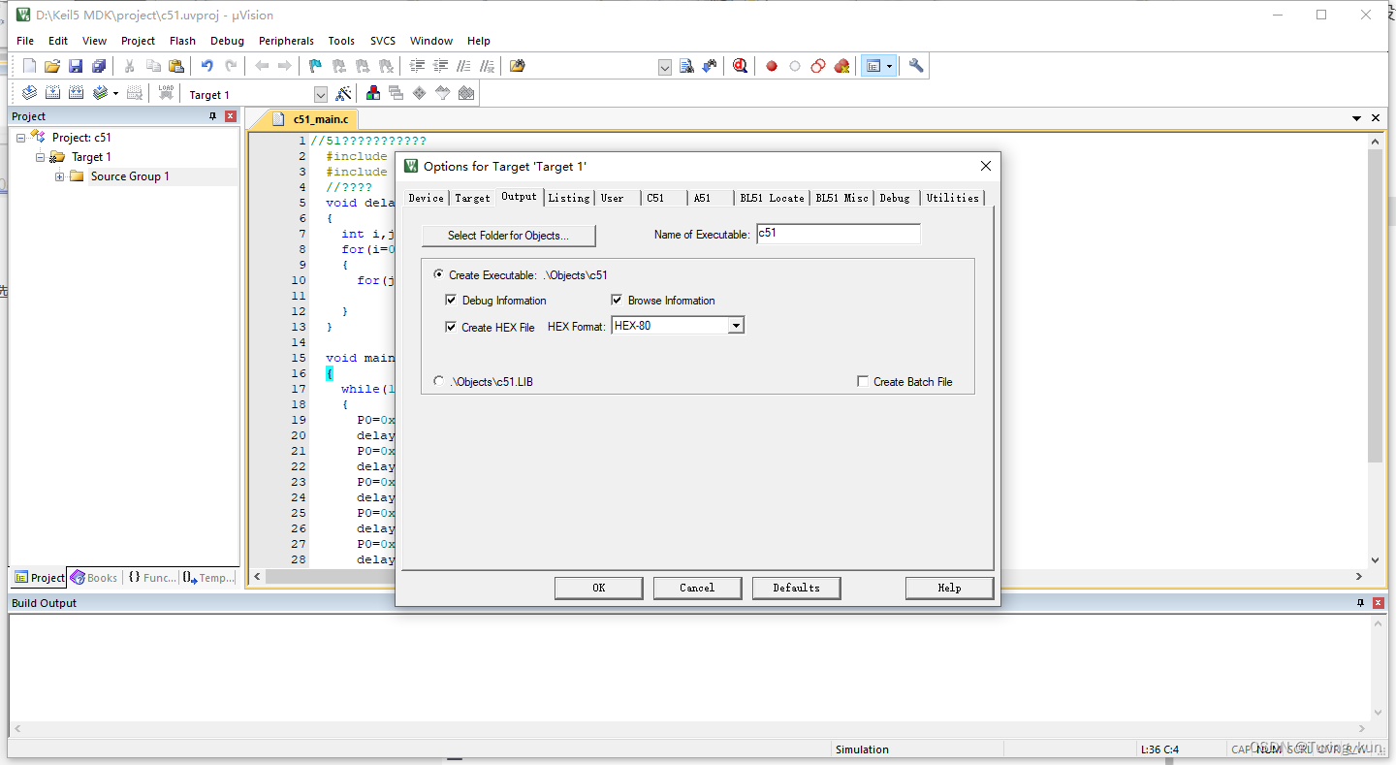
Task: Toggle Browse Information checkbox
Action: pyautogui.click(x=617, y=300)
